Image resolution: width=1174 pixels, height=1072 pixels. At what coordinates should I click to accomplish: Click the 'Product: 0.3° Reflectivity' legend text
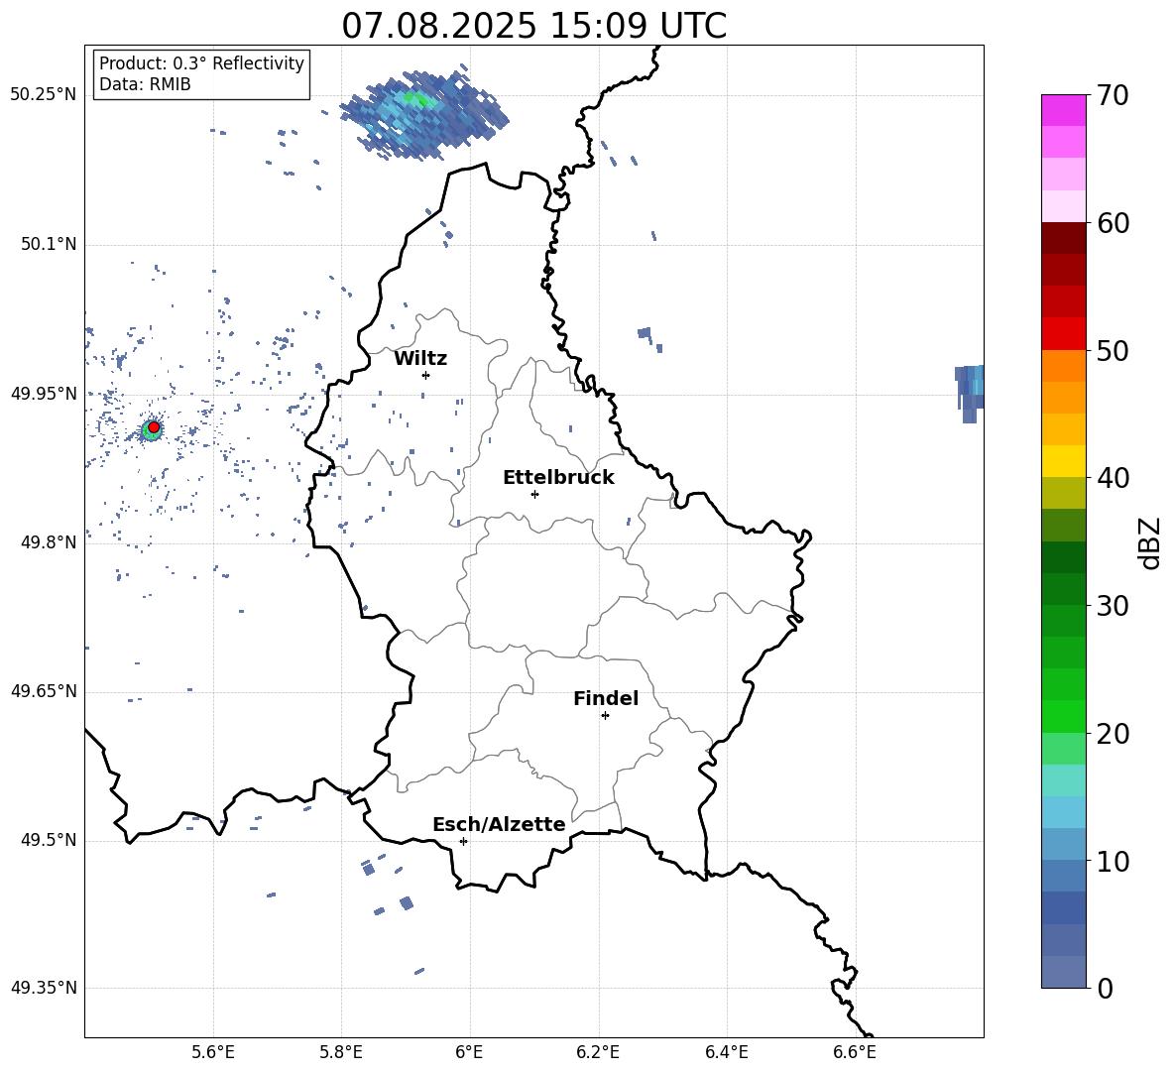pos(201,62)
